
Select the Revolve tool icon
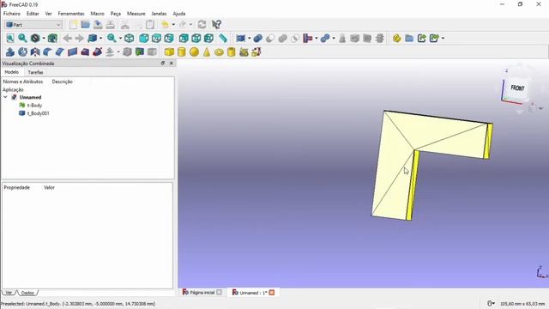(23, 52)
